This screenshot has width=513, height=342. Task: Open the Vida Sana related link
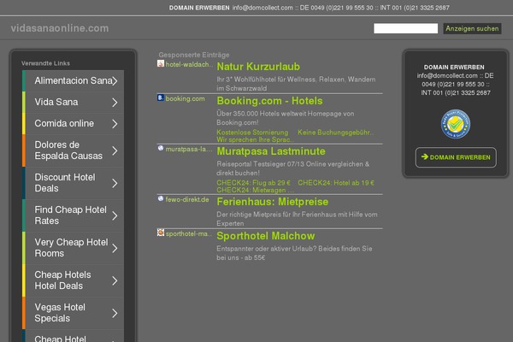(73, 102)
